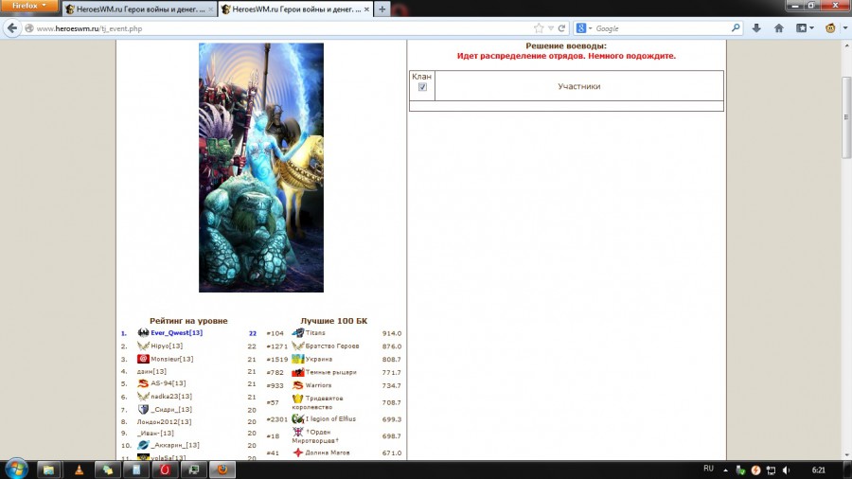
Task: Open the Warriors clan link
Action: point(318,385)
